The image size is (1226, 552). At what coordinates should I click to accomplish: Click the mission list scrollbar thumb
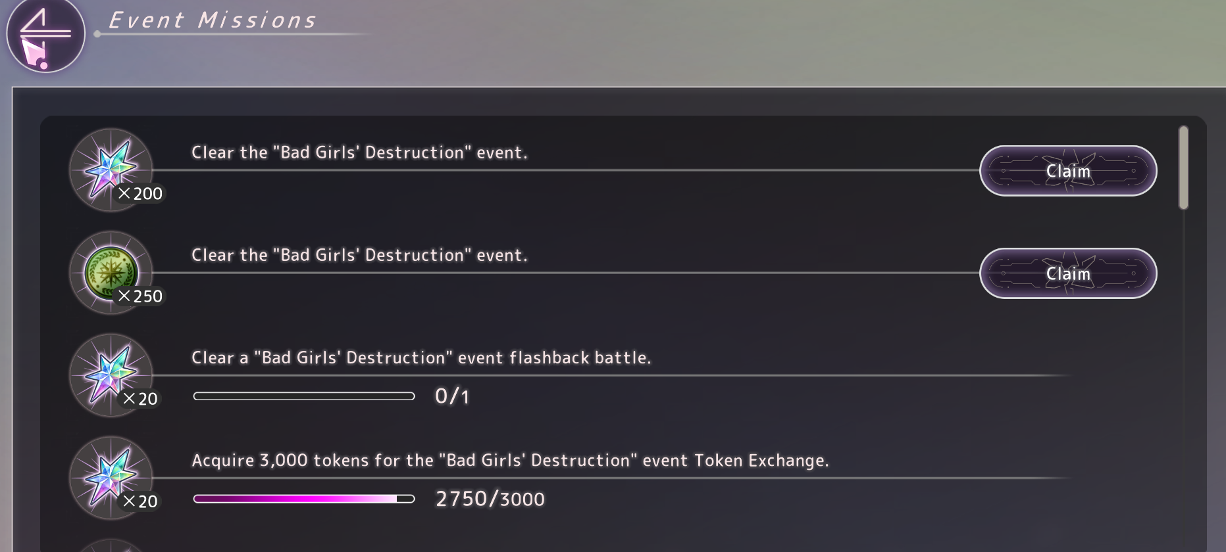pos(1183,168)
